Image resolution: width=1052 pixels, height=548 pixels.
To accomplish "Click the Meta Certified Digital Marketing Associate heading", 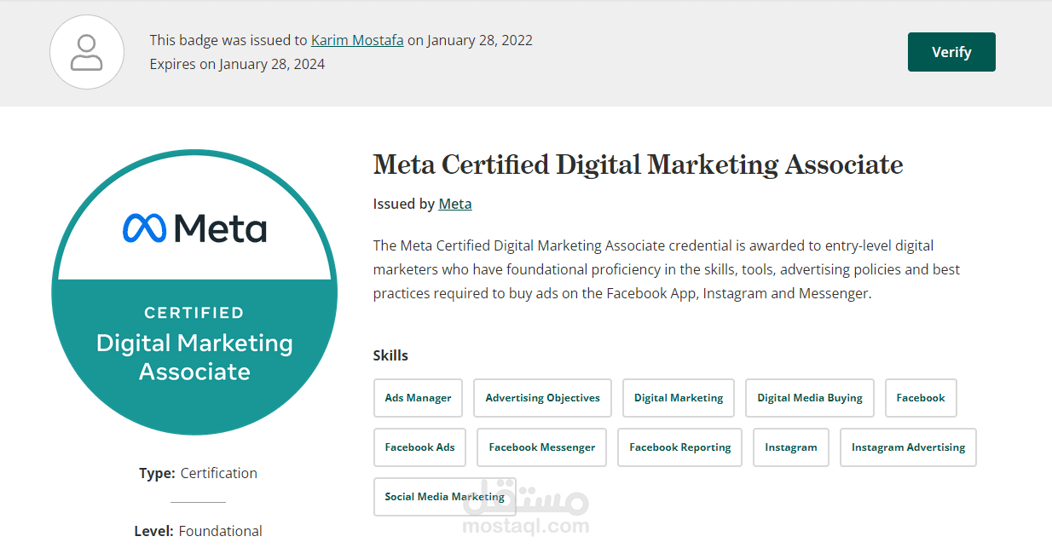I will [638, 164].
